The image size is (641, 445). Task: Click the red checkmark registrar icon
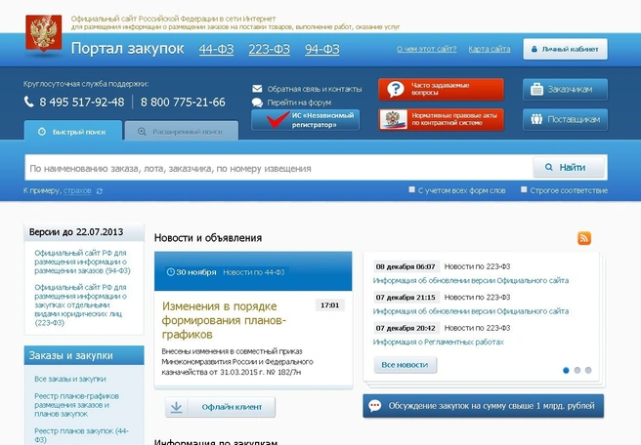278,119
